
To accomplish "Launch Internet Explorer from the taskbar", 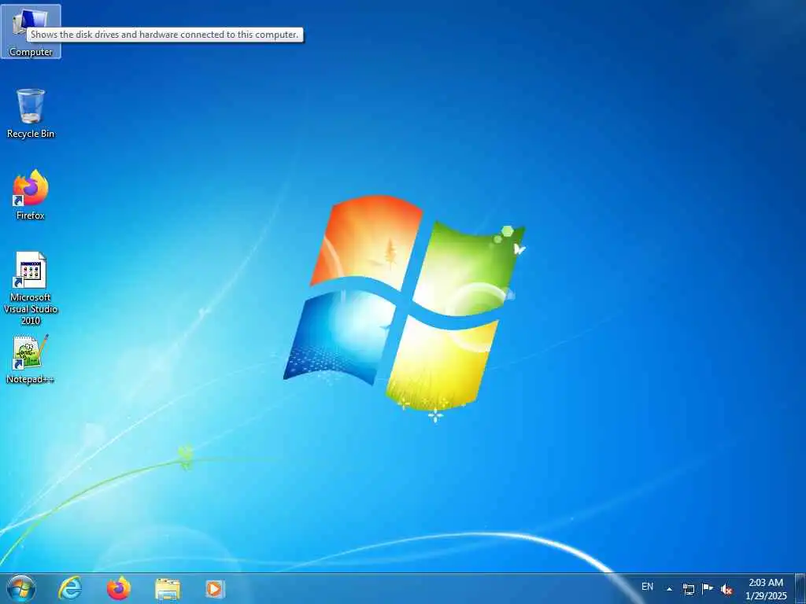I will point(70,589).
